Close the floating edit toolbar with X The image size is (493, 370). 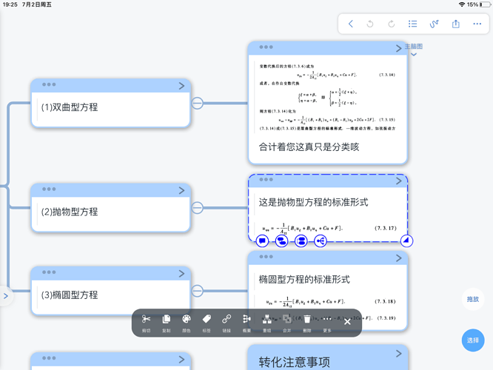347,322
